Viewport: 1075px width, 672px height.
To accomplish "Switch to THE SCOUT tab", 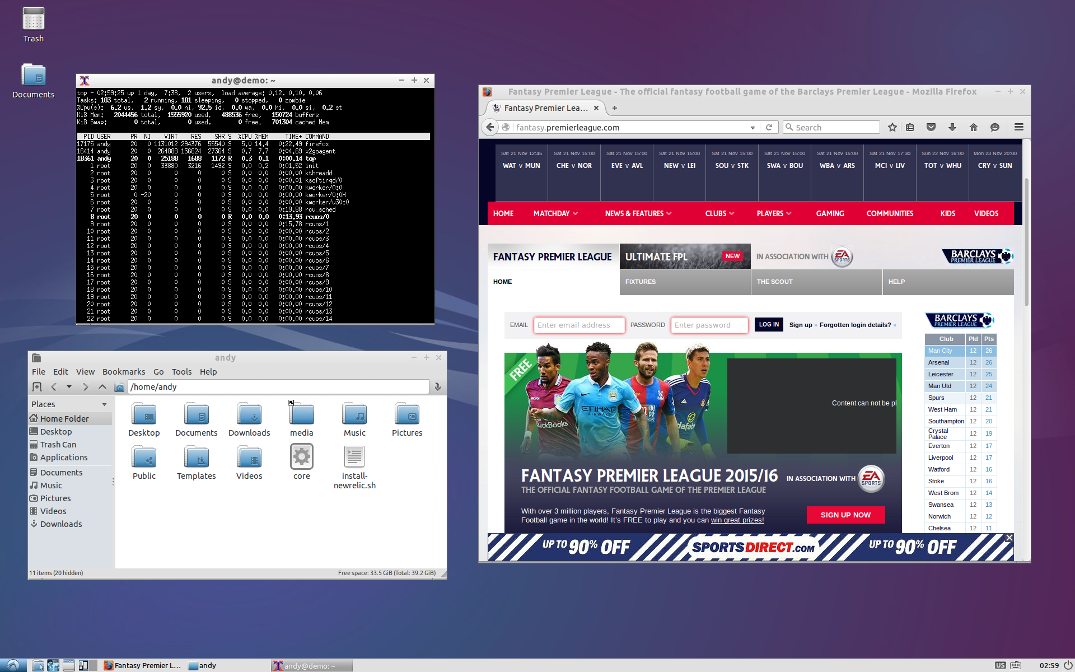I will (x=816, y=282).
